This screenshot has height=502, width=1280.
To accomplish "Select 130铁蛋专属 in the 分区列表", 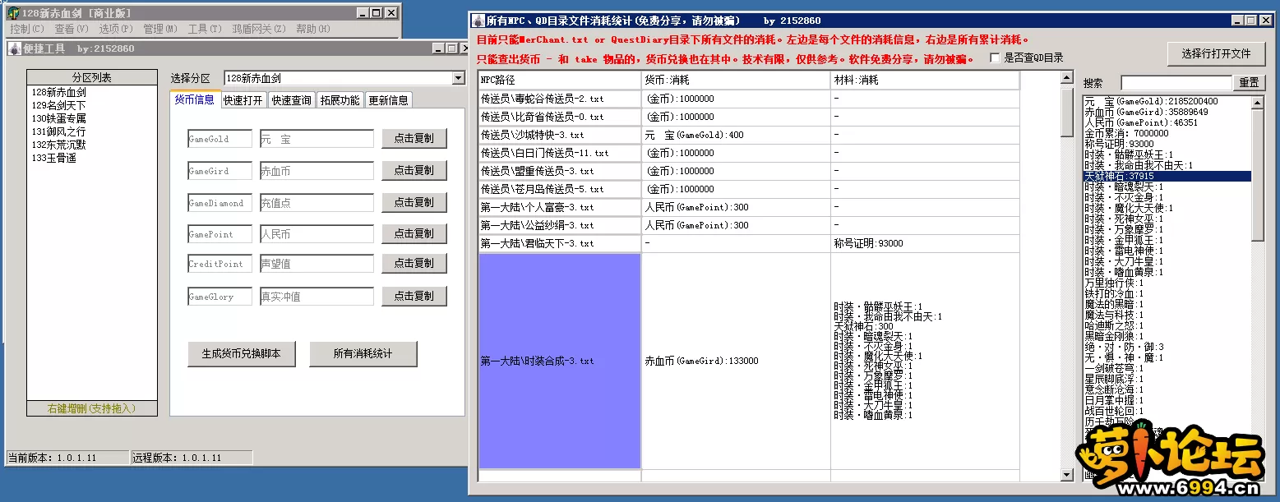I will [x=59, y=119].
